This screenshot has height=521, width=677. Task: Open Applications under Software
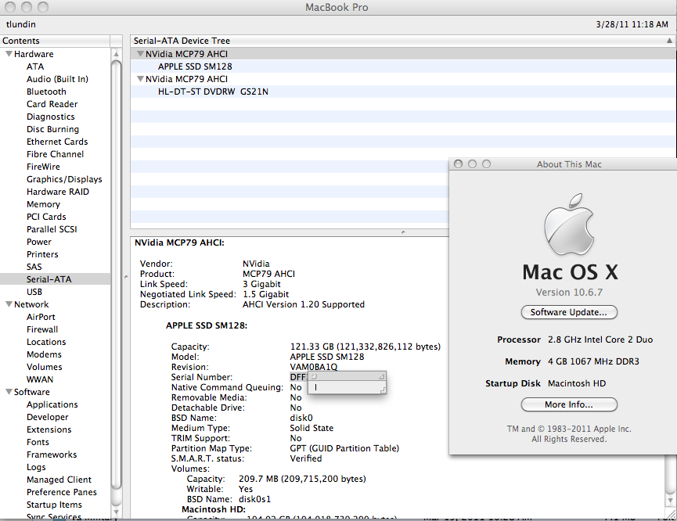(x=52, y=404)
